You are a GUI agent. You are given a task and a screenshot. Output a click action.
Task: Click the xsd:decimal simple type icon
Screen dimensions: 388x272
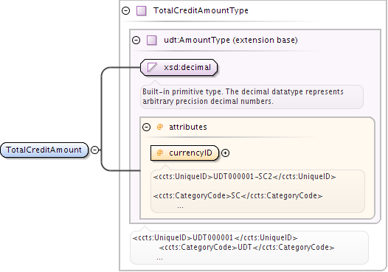152,67
